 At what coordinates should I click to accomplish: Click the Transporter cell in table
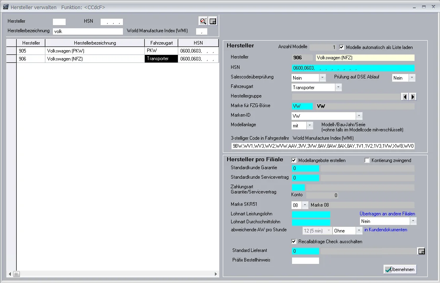click(x=162, y=59)
